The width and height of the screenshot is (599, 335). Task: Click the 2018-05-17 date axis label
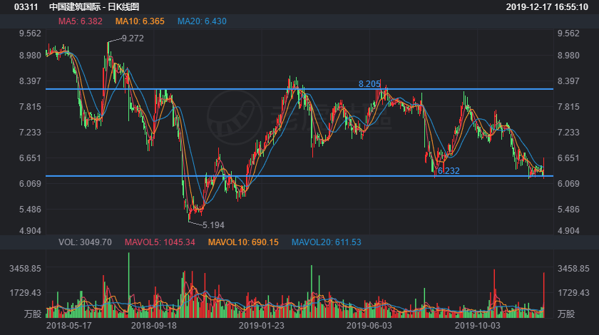69,324
